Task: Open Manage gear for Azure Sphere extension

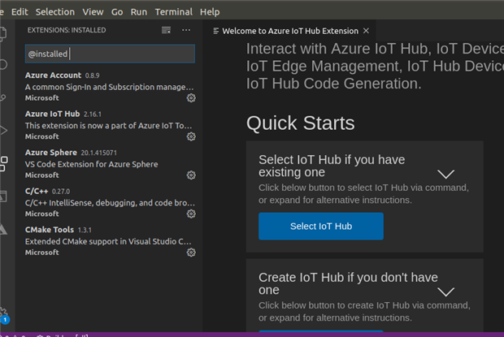Action: pyautogui.click(x=191, y=175)
